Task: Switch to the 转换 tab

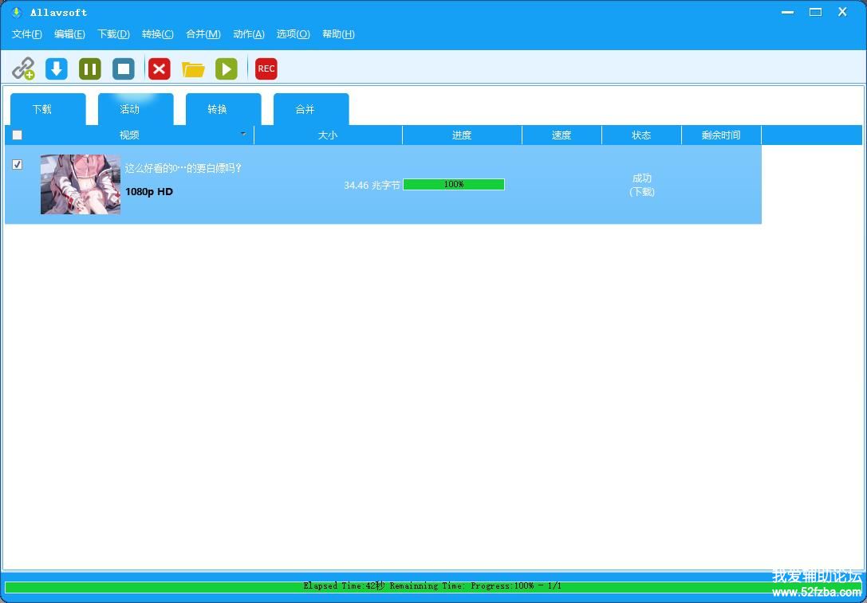Action: pyautogui.click(x=223, y=109)
